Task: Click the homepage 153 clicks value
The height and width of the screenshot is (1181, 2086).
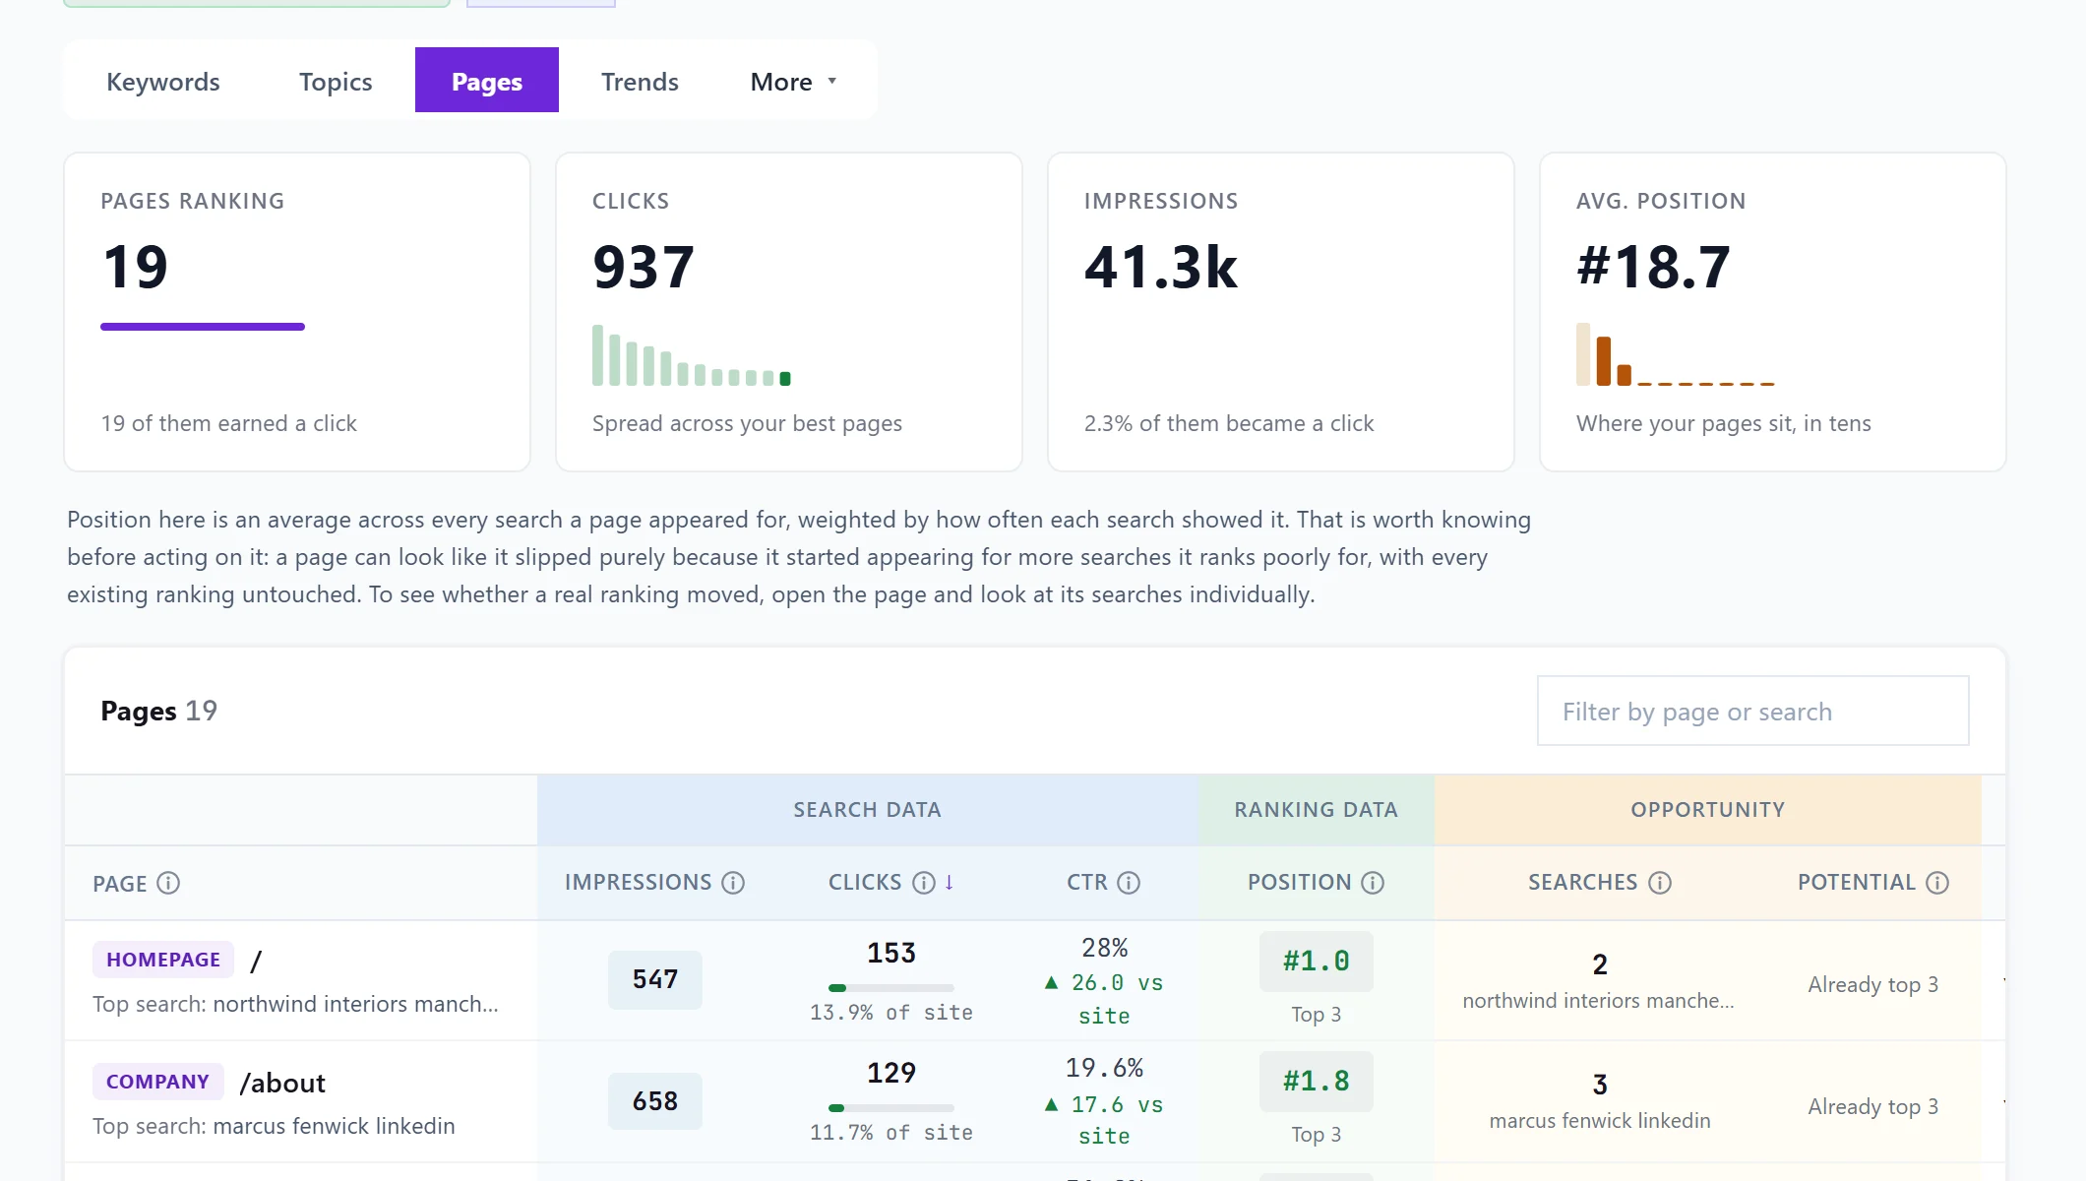Action: (x=891, y=953)
